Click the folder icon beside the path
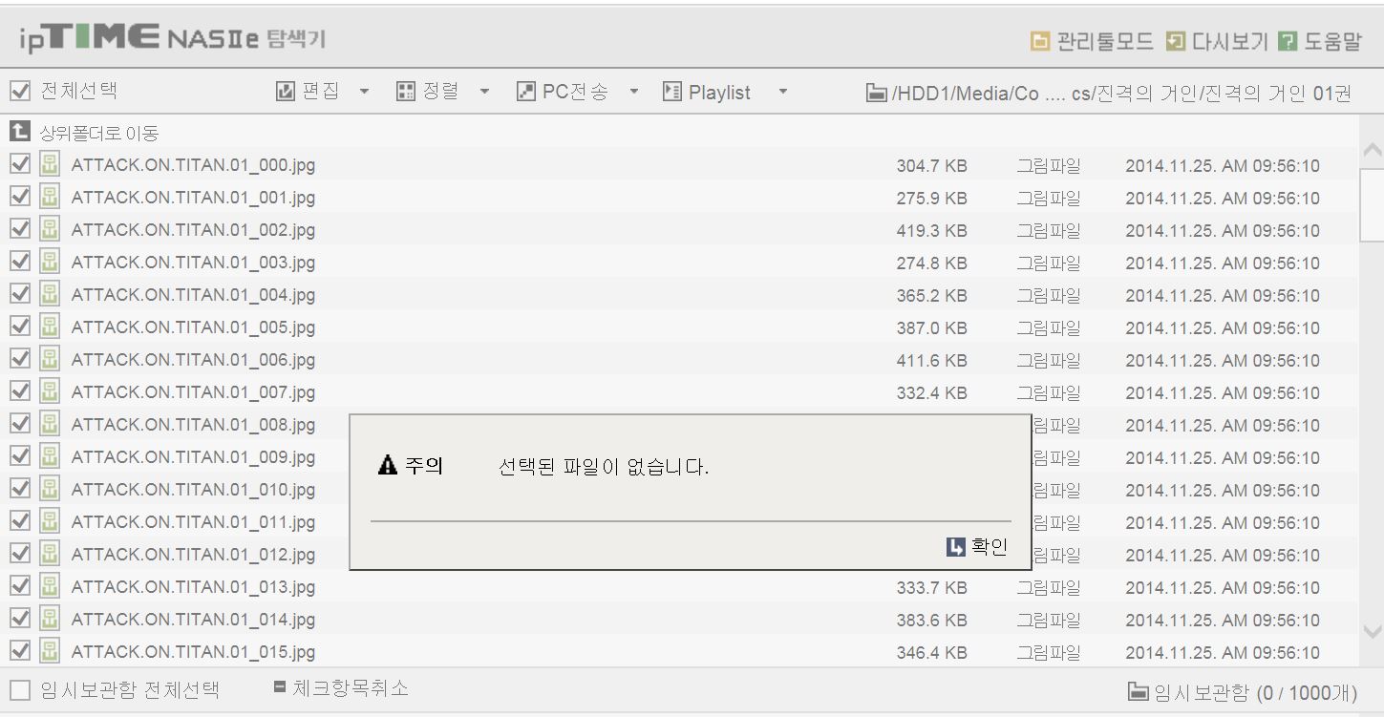The image size is (1384, 717). point(876,93)
